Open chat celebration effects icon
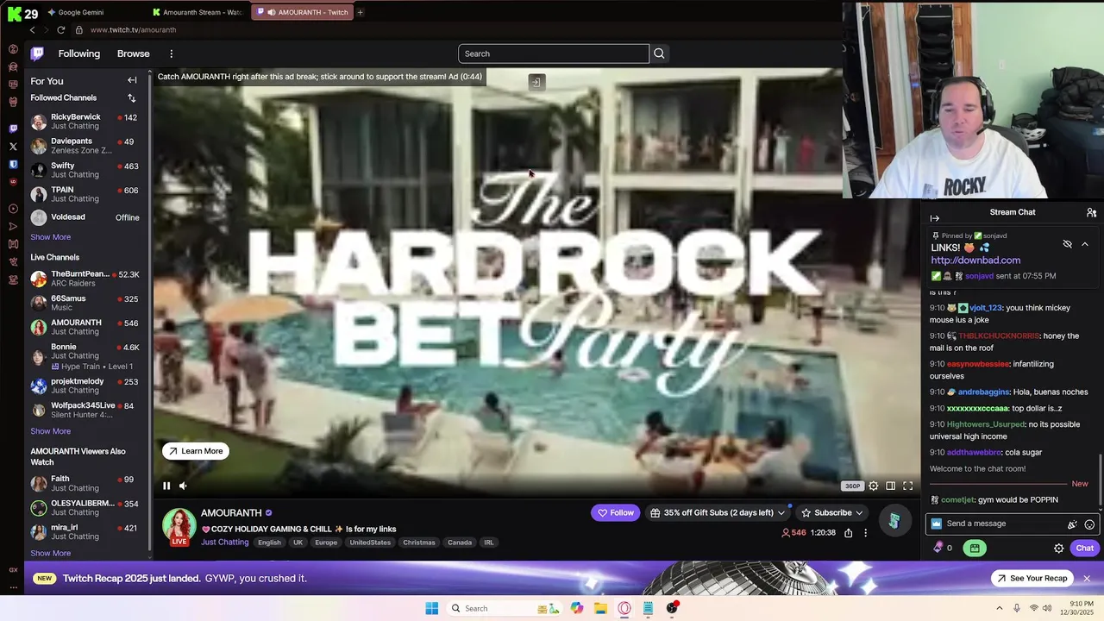Screen dimensions: 1104x621 tap(1072, 524)
